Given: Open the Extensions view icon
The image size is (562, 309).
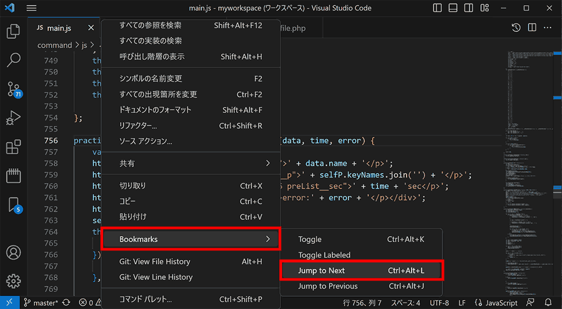Looking at the screenshot, I should click(x=13, y=147).
